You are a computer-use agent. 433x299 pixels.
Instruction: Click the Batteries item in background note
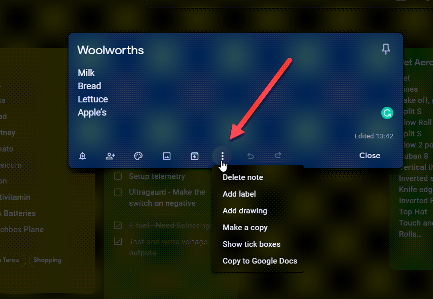(x=18, y=213)
